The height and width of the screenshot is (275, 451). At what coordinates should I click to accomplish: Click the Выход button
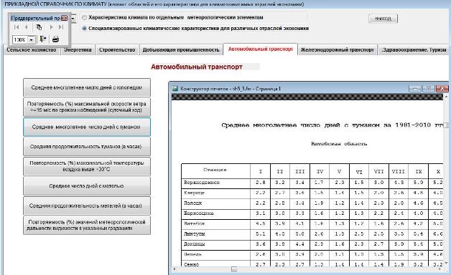383,19
